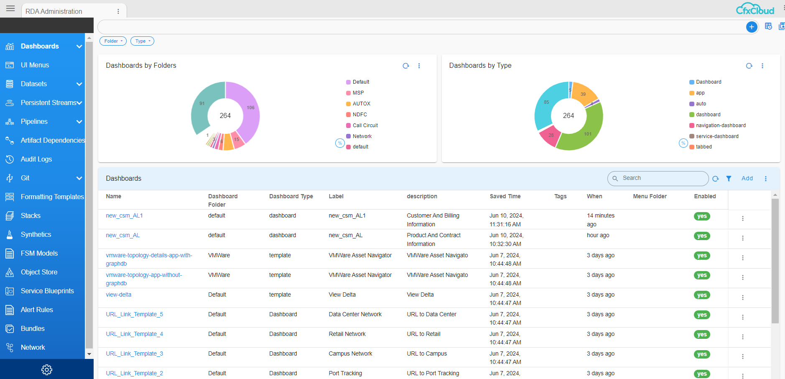785x379 pixels.
Task: Go to Service Blueprints in sidebar
Action: pyautogui.click(x=47, y=291)
